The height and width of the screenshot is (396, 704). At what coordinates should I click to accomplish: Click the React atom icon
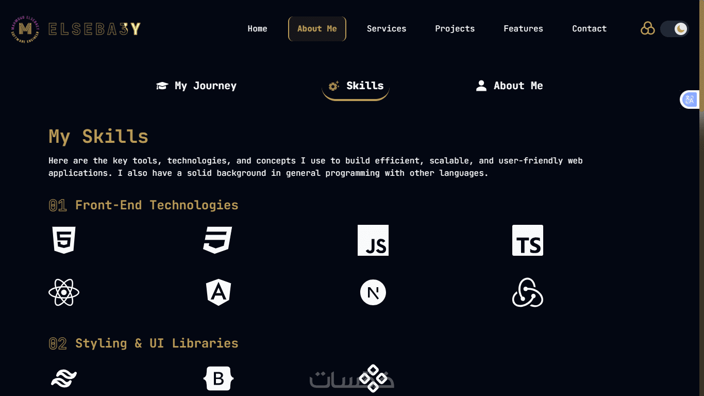pyautogui.click(x=64, y=293)
